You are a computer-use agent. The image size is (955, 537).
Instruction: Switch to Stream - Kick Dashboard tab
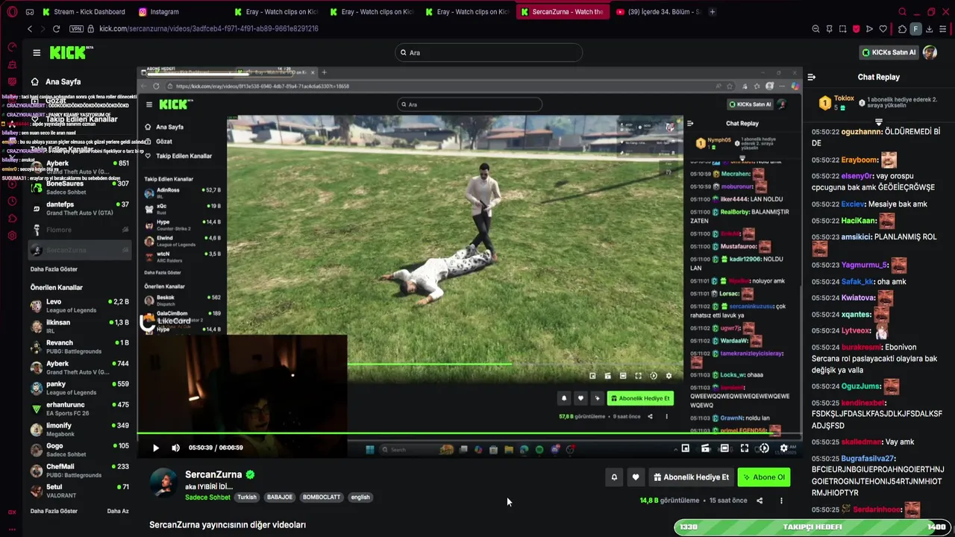(84, 12)
